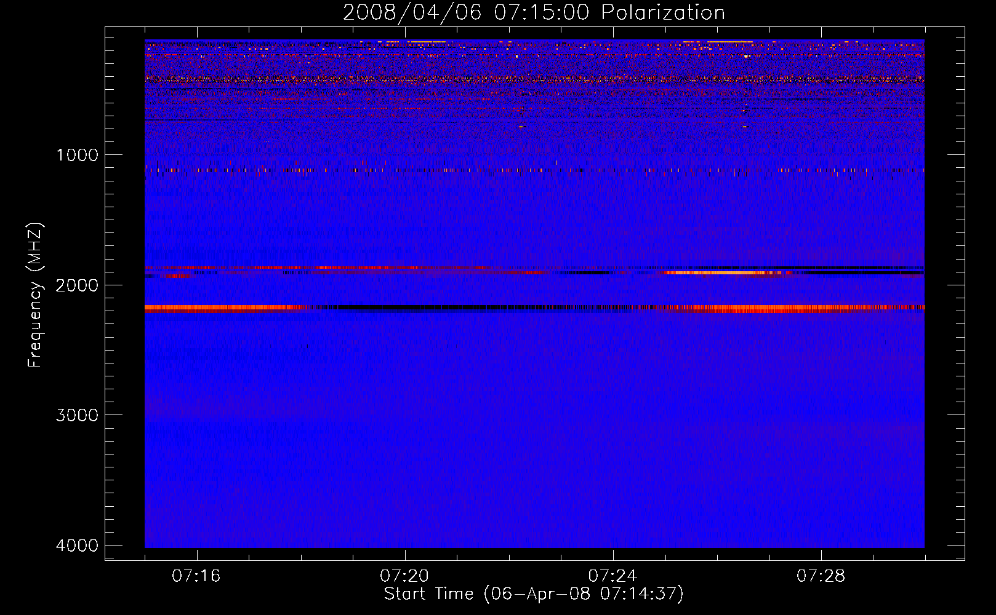Click the 07:28 time tick label
Image resolution: width=996 pixels, height=615 pixels.
(x=821, y=576)
